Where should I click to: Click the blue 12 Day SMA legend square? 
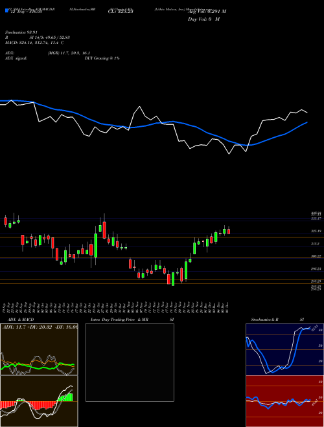[6, 11]
